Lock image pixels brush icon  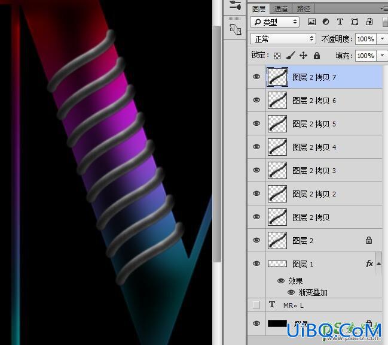click(x=291, y=56)
